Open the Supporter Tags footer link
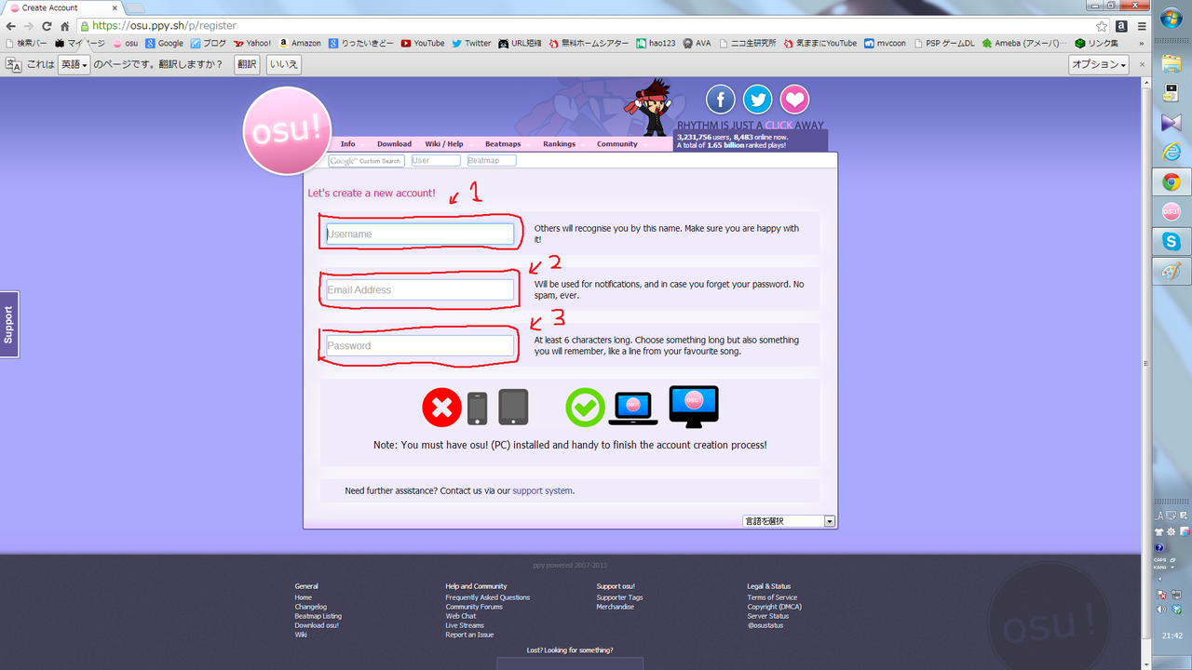 (619, 597)
